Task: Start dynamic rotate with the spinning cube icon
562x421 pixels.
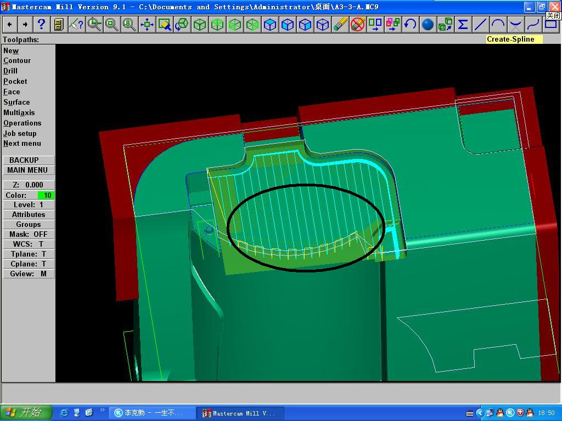Action: point(182,24)
